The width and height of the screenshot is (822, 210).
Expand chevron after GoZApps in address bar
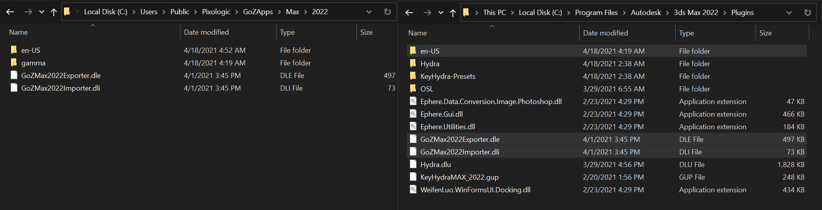pos(279,12)
